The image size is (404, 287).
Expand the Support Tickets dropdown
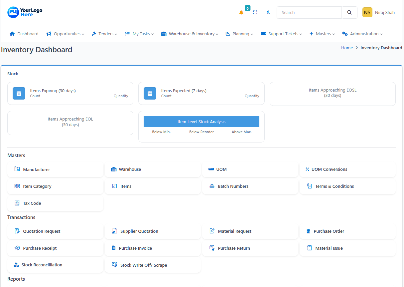[281, 34]
